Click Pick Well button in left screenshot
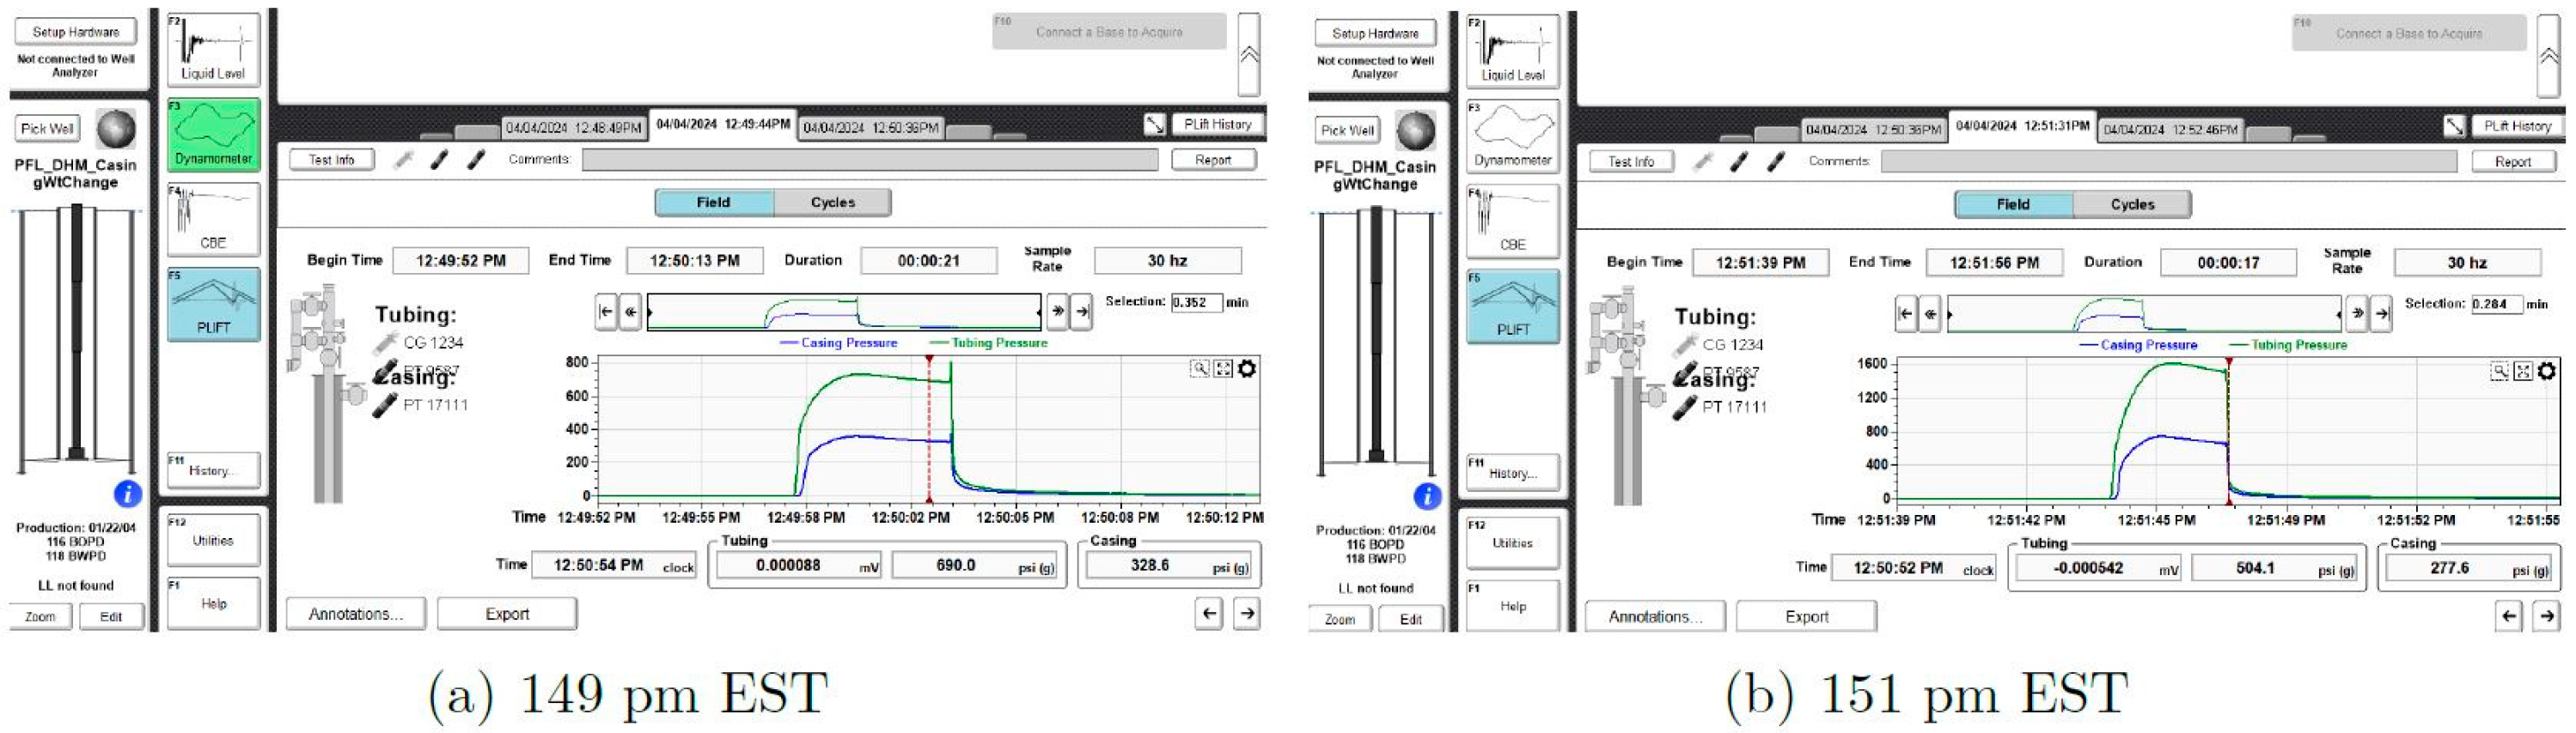 [47, 129]
